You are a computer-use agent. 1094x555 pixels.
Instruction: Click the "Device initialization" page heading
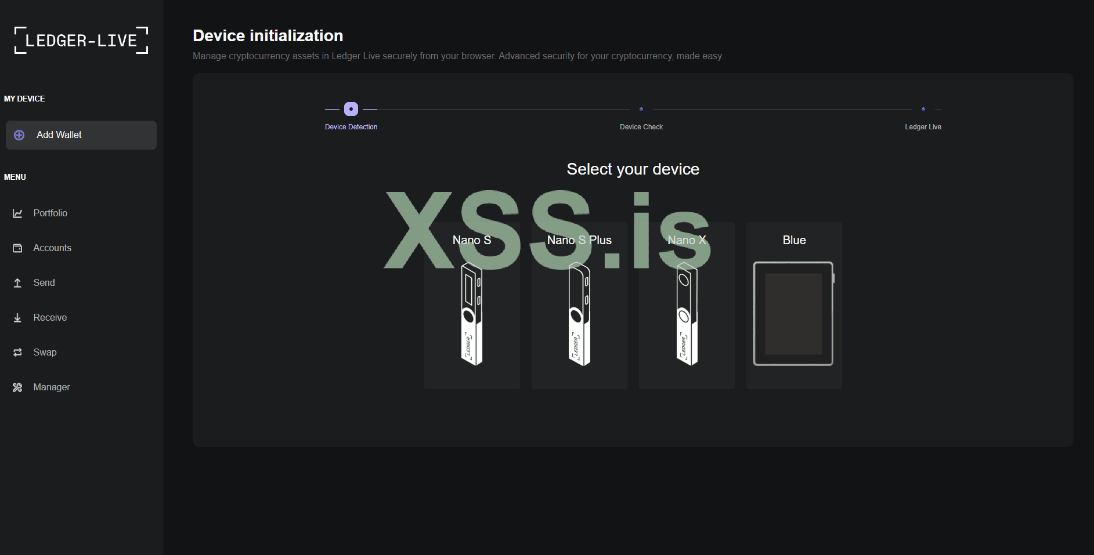click(x=268, y=36)
